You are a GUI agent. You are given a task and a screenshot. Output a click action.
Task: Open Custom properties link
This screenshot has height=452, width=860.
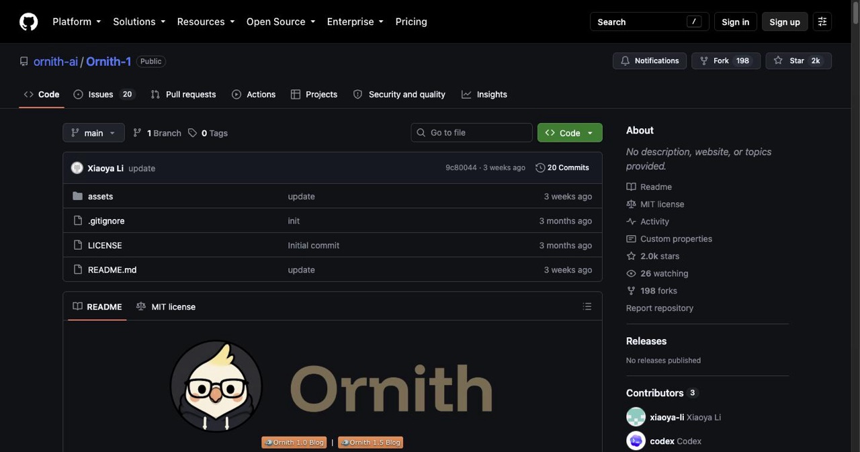669,238
